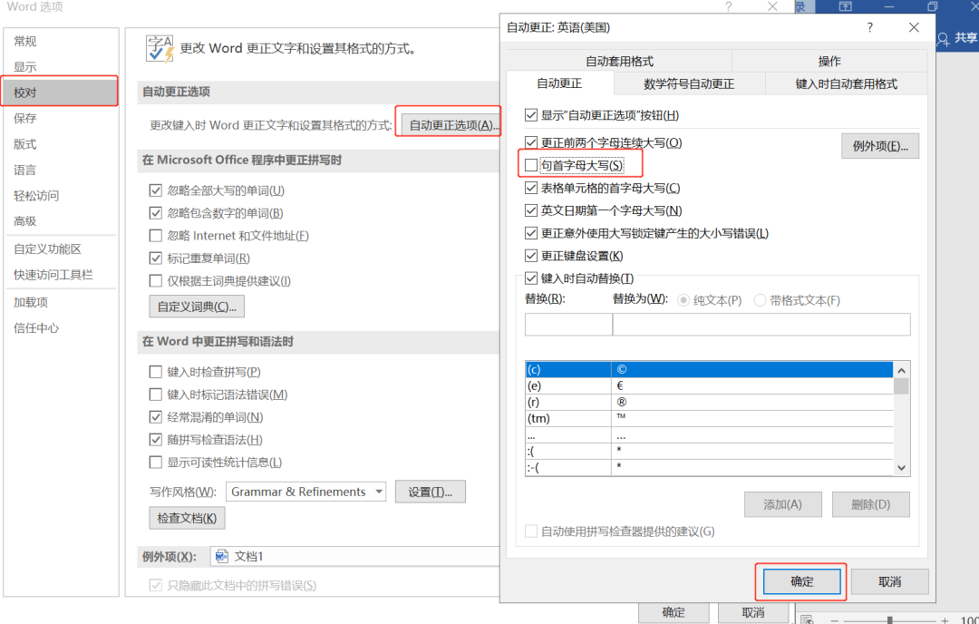Toggle 英文日期第一个字母大写 checkbox
Viewport: 979px width, 624px height.
click(531, 210)
